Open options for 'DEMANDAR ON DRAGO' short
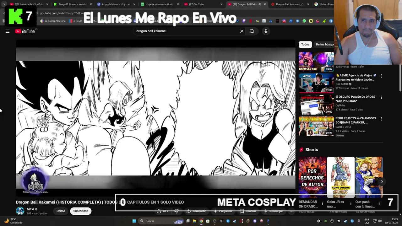The height and width of the screenshot is (226, 402). [322, 203]
